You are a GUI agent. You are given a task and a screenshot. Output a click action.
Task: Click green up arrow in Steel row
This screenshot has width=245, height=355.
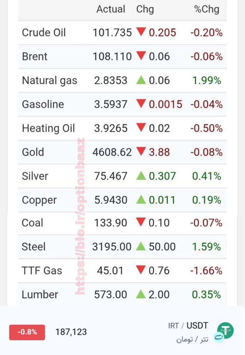pyautogui.click(x=141, y=246)
